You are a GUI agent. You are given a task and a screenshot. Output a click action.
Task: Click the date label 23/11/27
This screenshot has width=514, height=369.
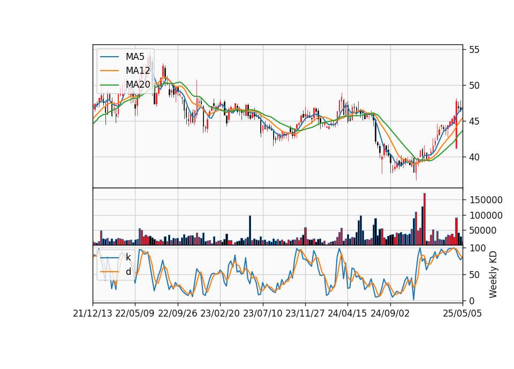(305, 313)
